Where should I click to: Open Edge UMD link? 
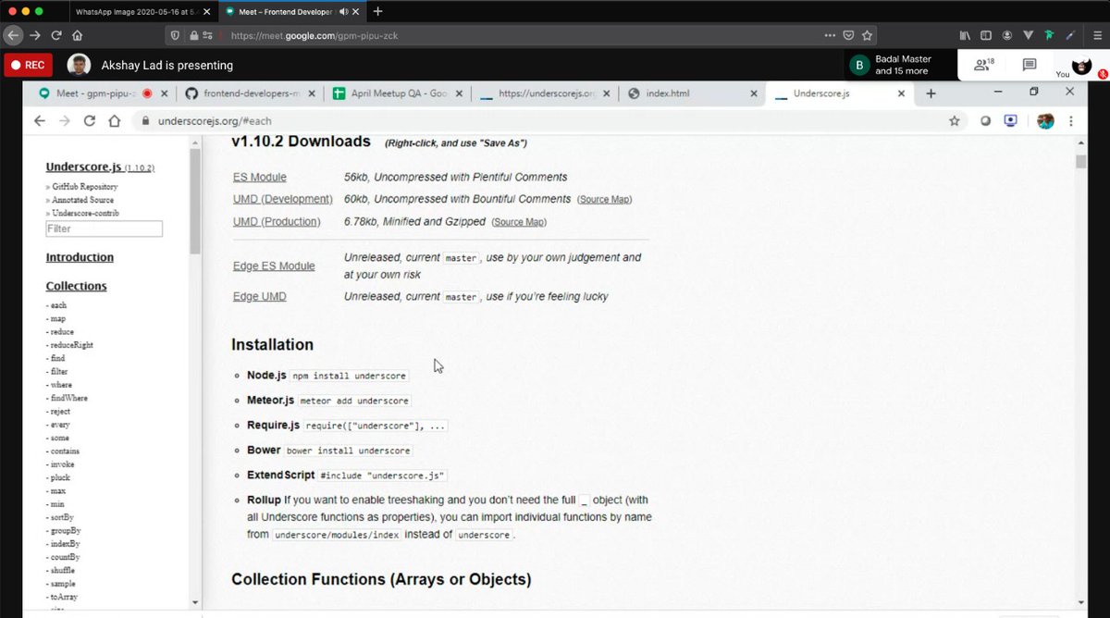[x=260, y=296]
